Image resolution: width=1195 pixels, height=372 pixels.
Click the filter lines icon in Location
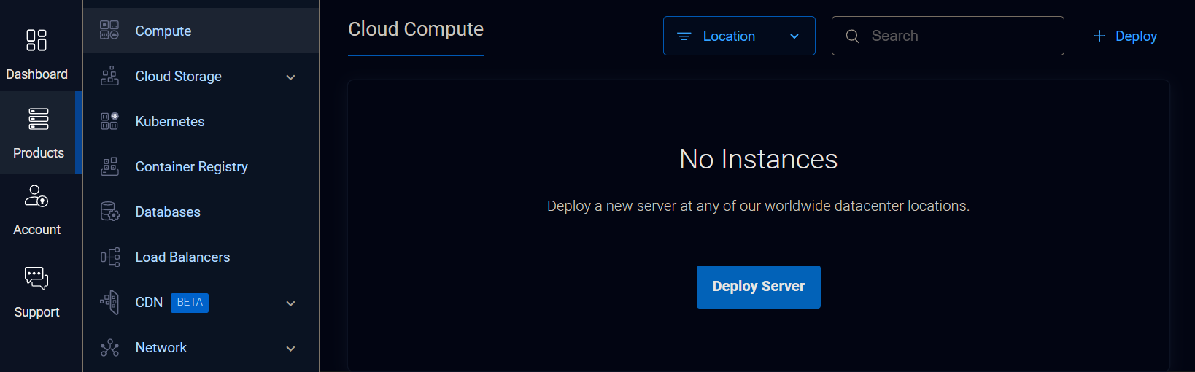click(x=684, y=36)
